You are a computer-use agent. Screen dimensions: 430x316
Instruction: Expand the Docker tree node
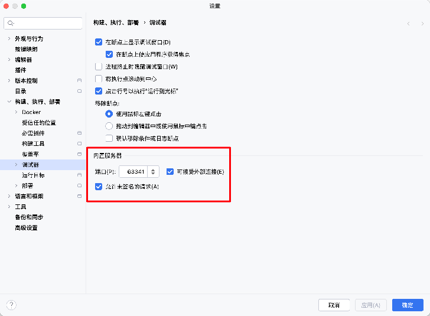click(x=16, y=112)
